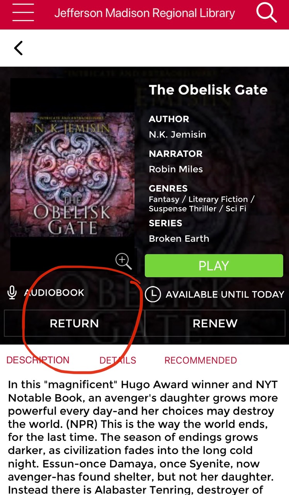Tap the audiobook microphone icon
Image resolution: width=289 pixels, height=495 pixels.
pyautogui.click(x=12, y=293)
